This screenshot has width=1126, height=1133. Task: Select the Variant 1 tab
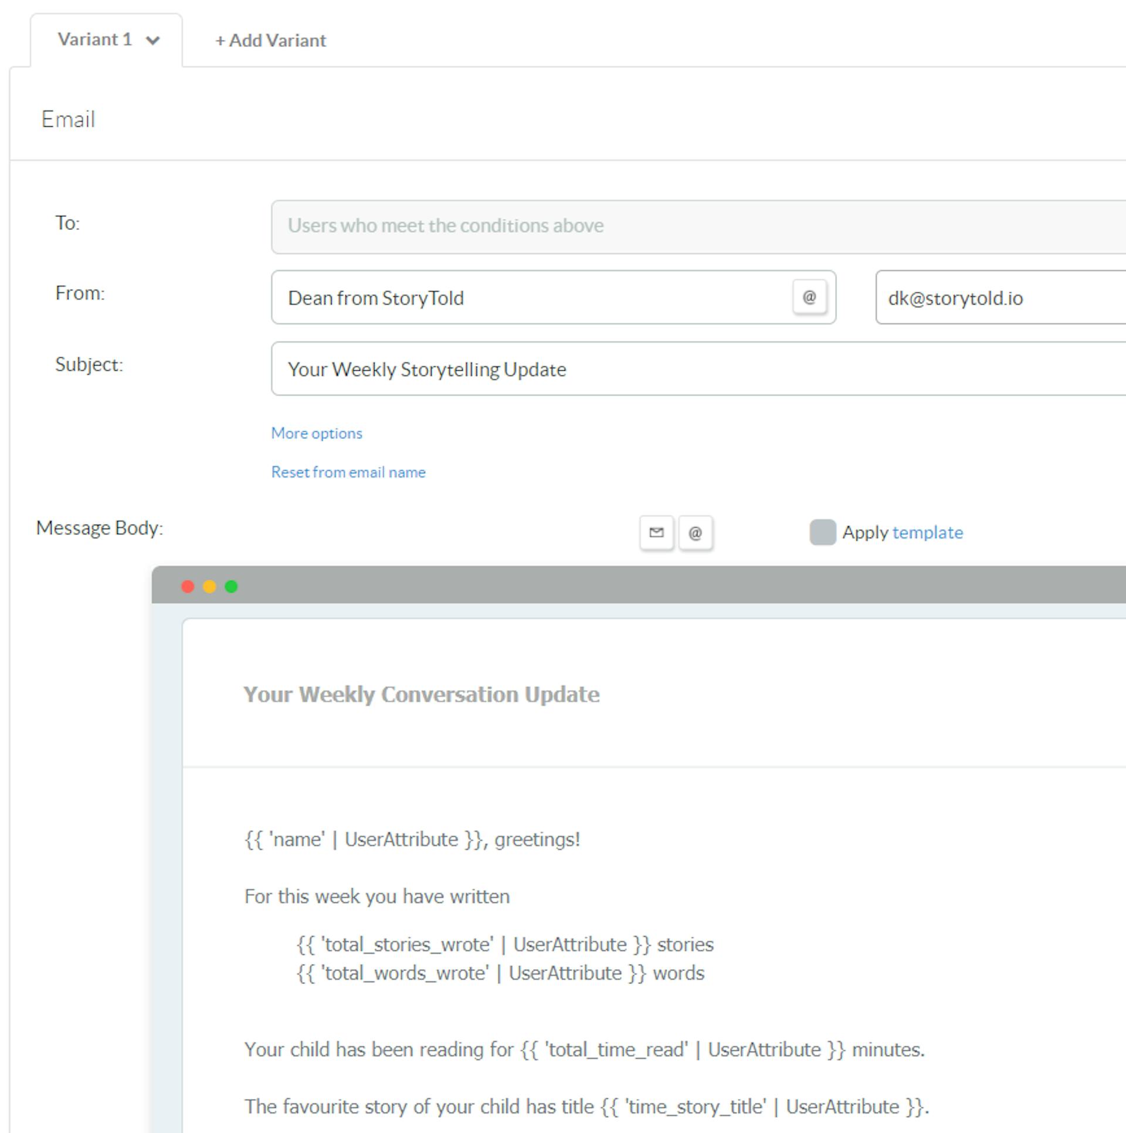106,40
